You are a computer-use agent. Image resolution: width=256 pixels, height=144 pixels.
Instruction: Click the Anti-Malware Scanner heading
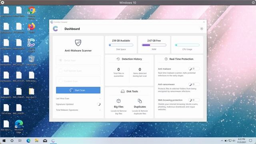coord(78,51)
